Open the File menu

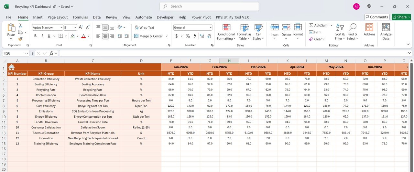point(8,17)
